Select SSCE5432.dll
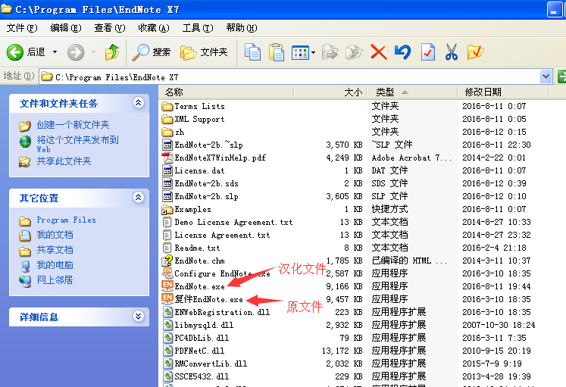This screenshot has height=387, width=566. (x=202, y=376)
